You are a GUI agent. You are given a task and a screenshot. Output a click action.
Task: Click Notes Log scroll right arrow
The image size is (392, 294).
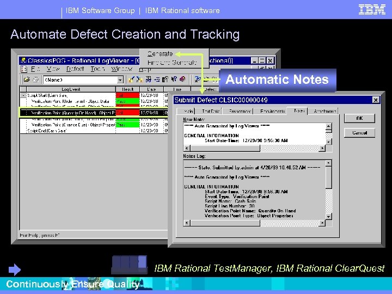coord(322,223)
